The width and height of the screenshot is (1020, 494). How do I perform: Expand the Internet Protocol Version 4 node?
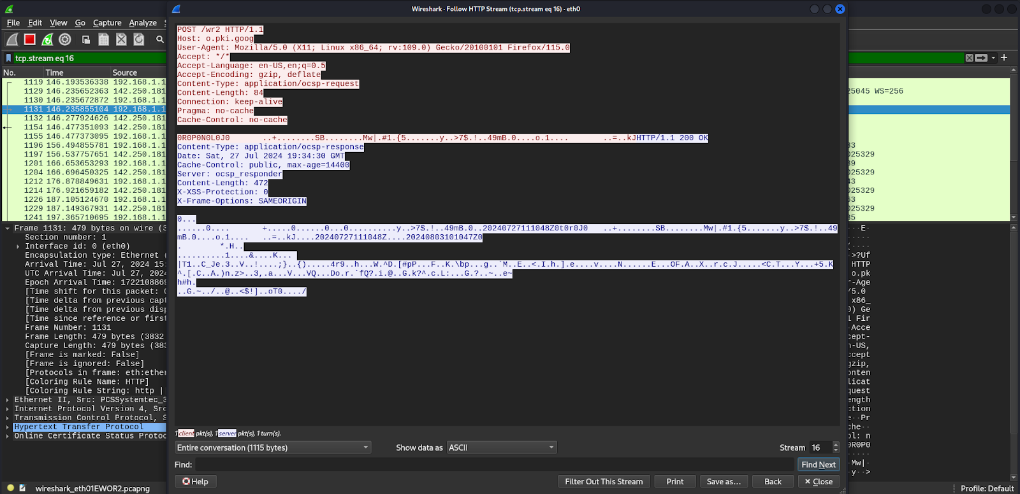pyautogui.click(x=7, y=409)
